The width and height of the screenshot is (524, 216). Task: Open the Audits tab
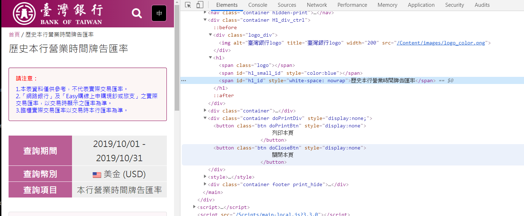coord(482,5)
